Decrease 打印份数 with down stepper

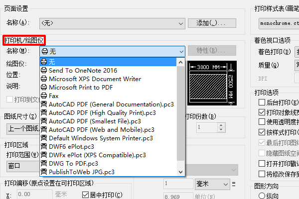221,130
